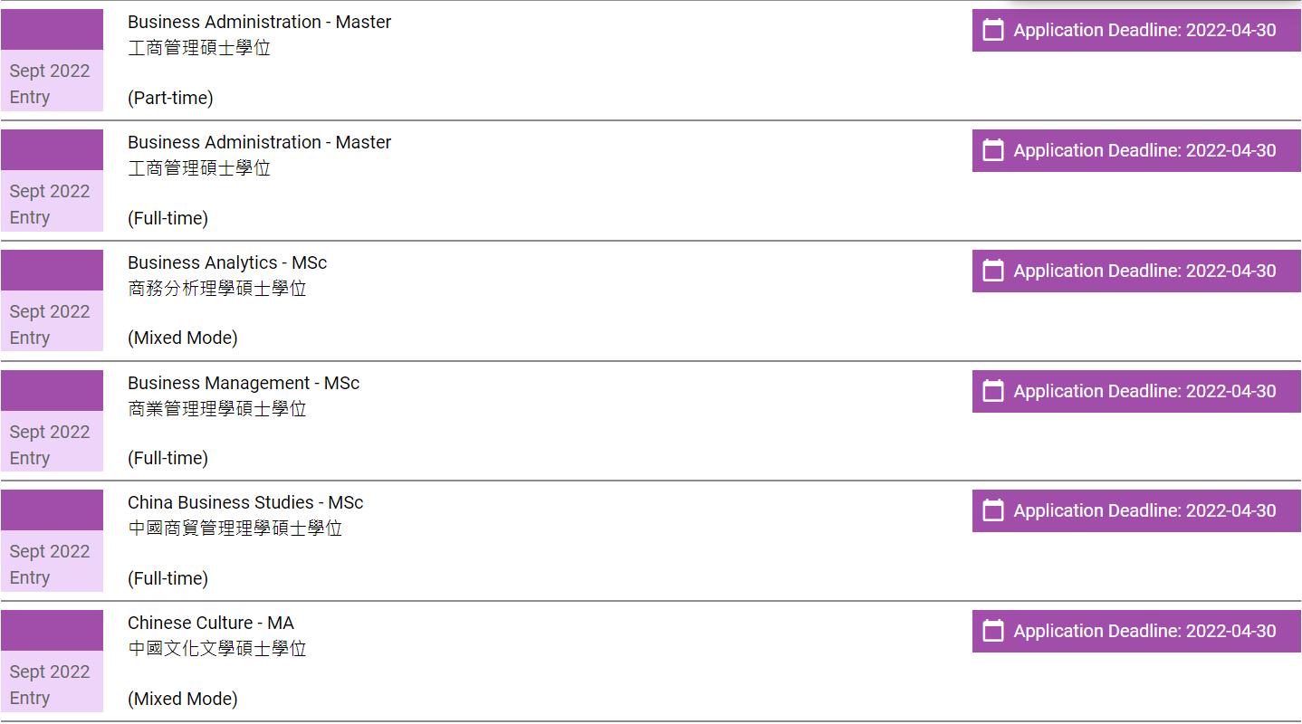This screenshot has width=1302, height=724.
Task: Click calendar icon in Business Management row
Action: (x=993, y=391)
